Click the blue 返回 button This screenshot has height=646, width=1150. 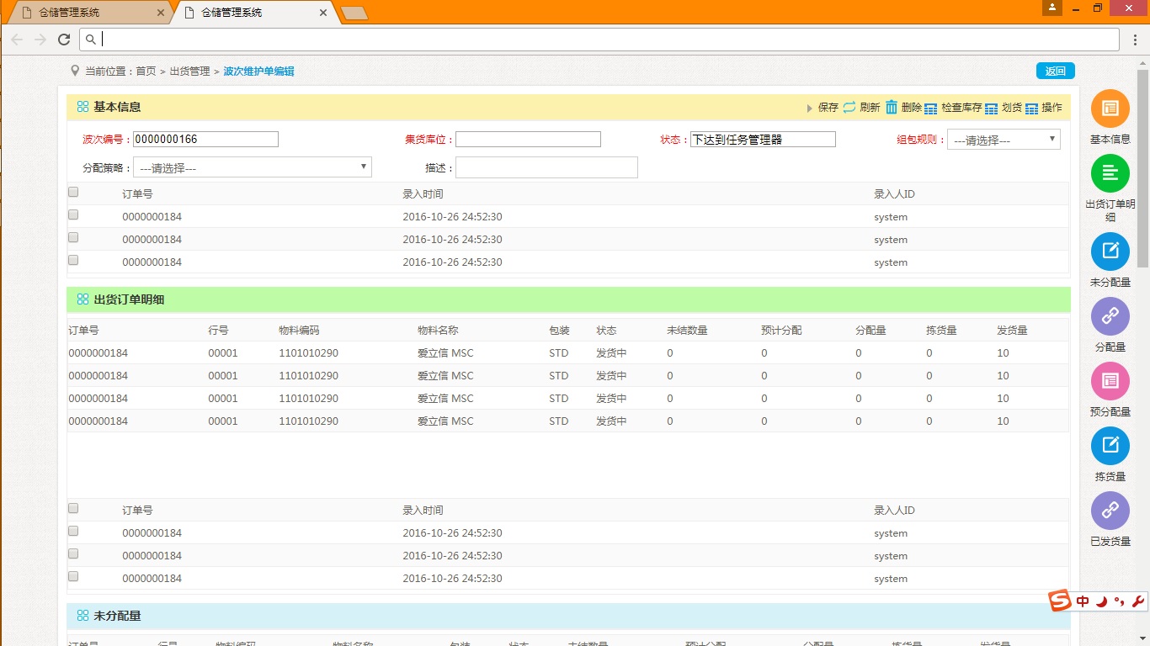tap(1055, 71)
